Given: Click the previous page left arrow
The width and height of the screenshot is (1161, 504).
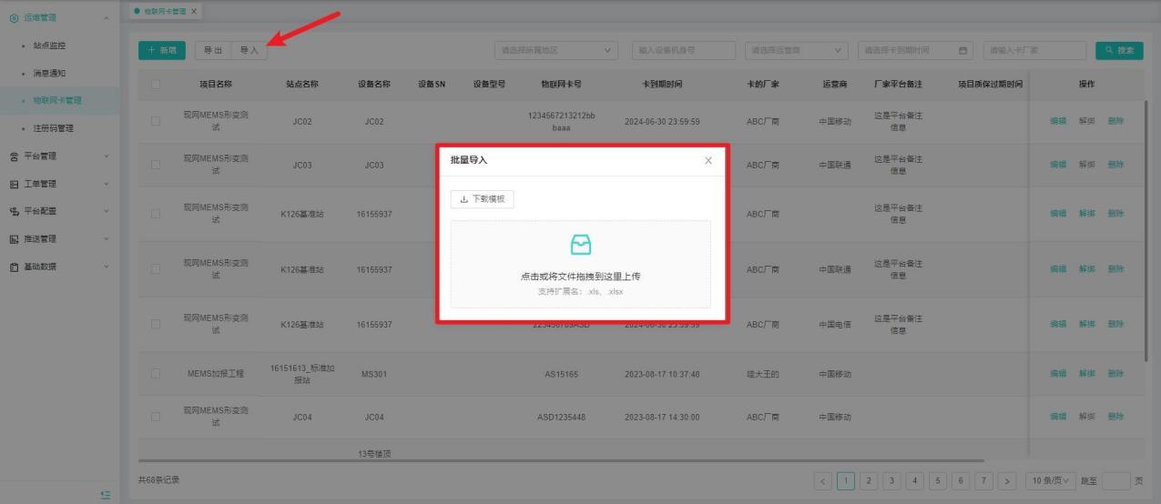Looking at the screenshot, I should (x=823, y=480).
